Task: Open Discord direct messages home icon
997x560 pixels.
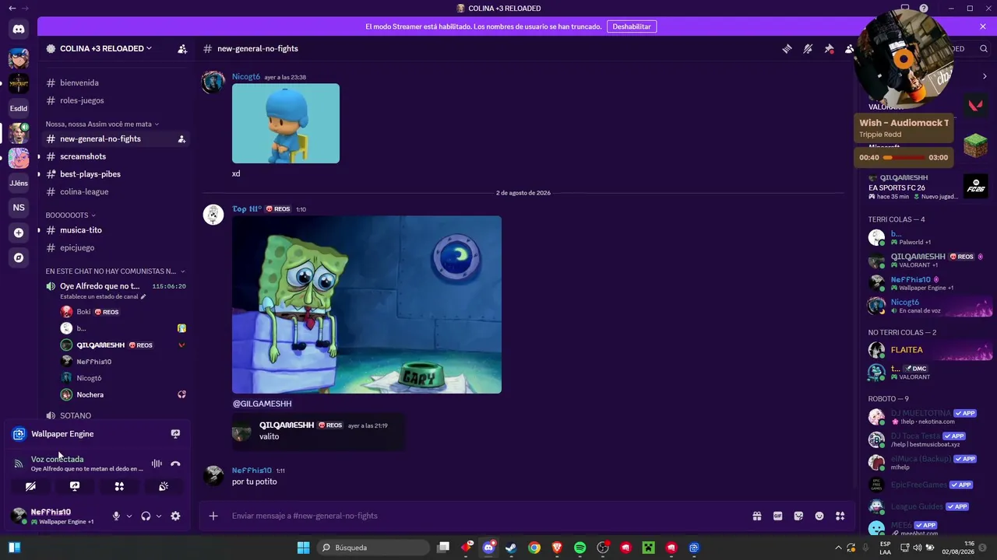Action: click(19, 30)
